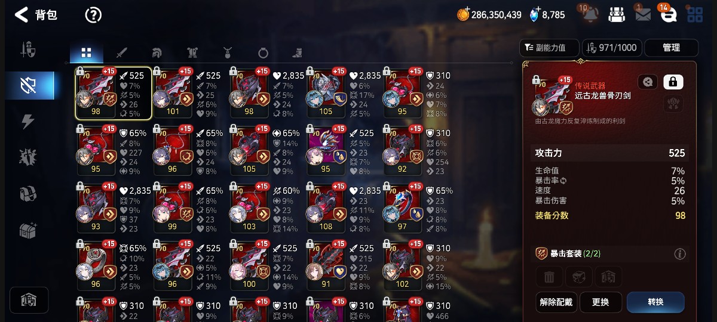Open the help question mark icon
717x322 pixels.
93,15
